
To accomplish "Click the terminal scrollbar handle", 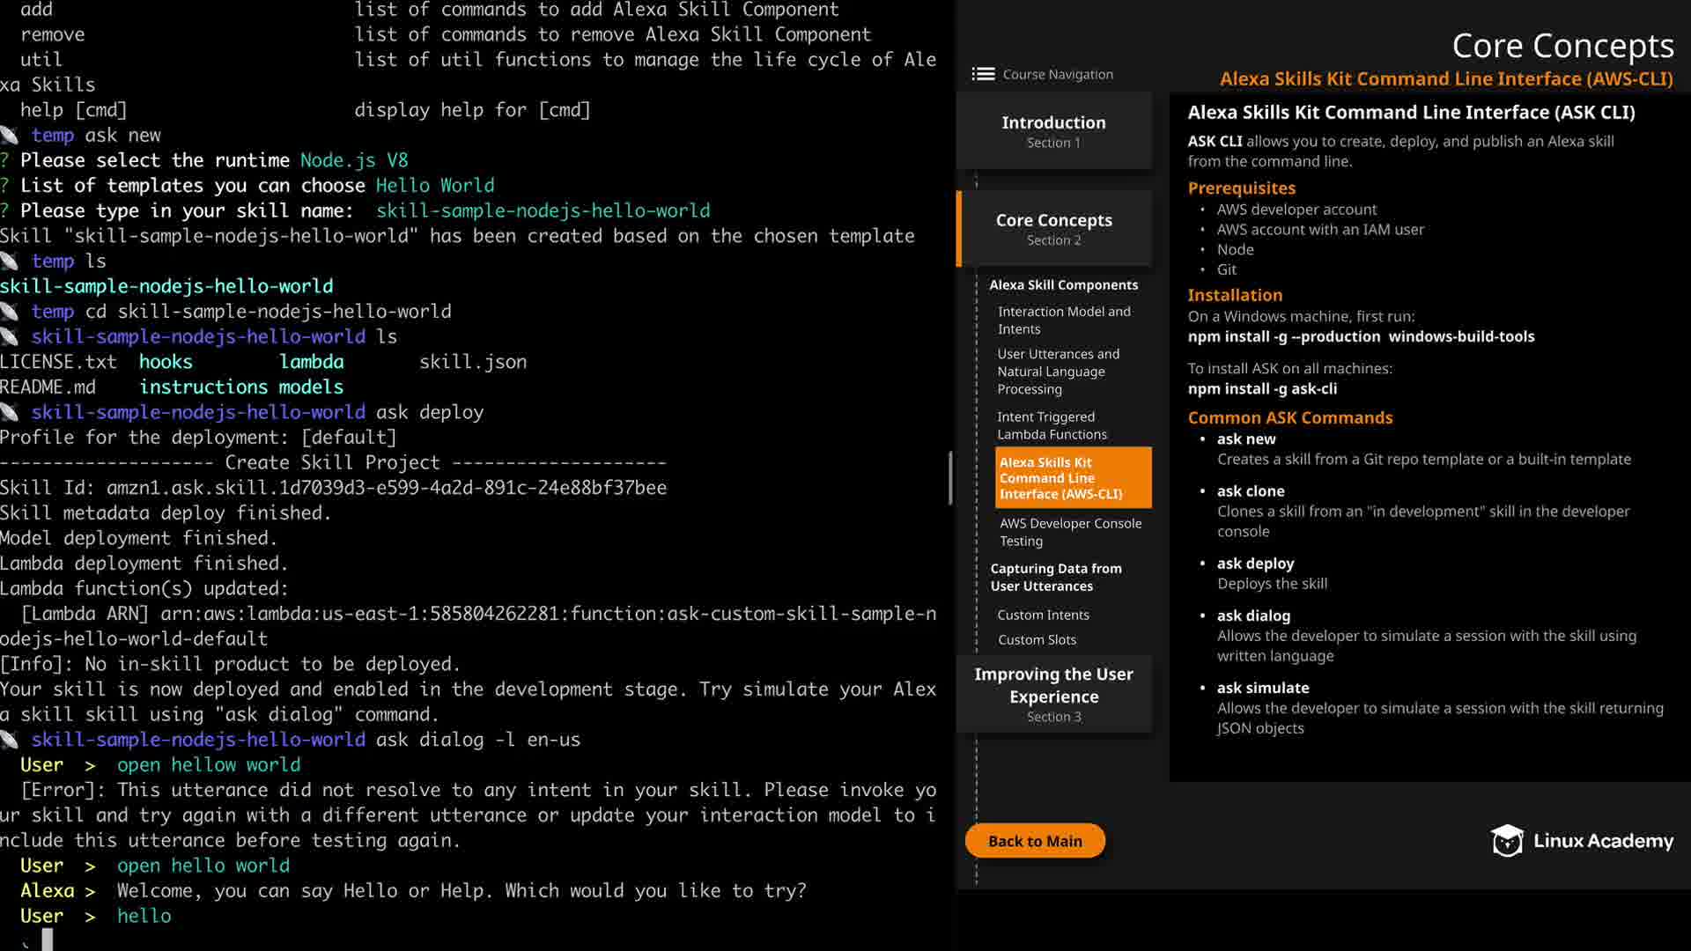I will tap(950, 478).
